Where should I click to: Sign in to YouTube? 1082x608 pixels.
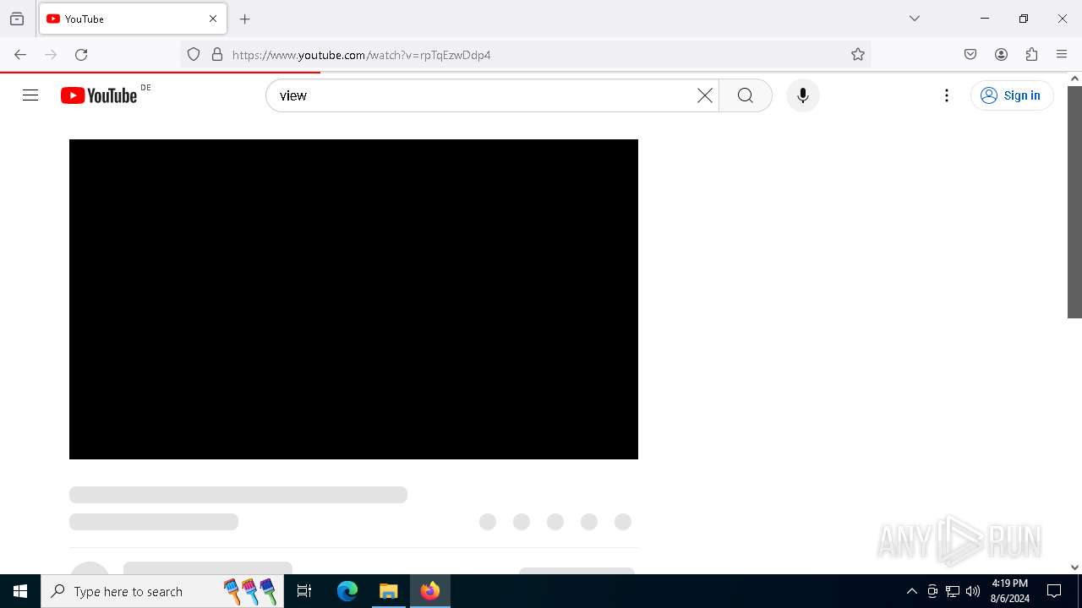tap(1012, 95)
